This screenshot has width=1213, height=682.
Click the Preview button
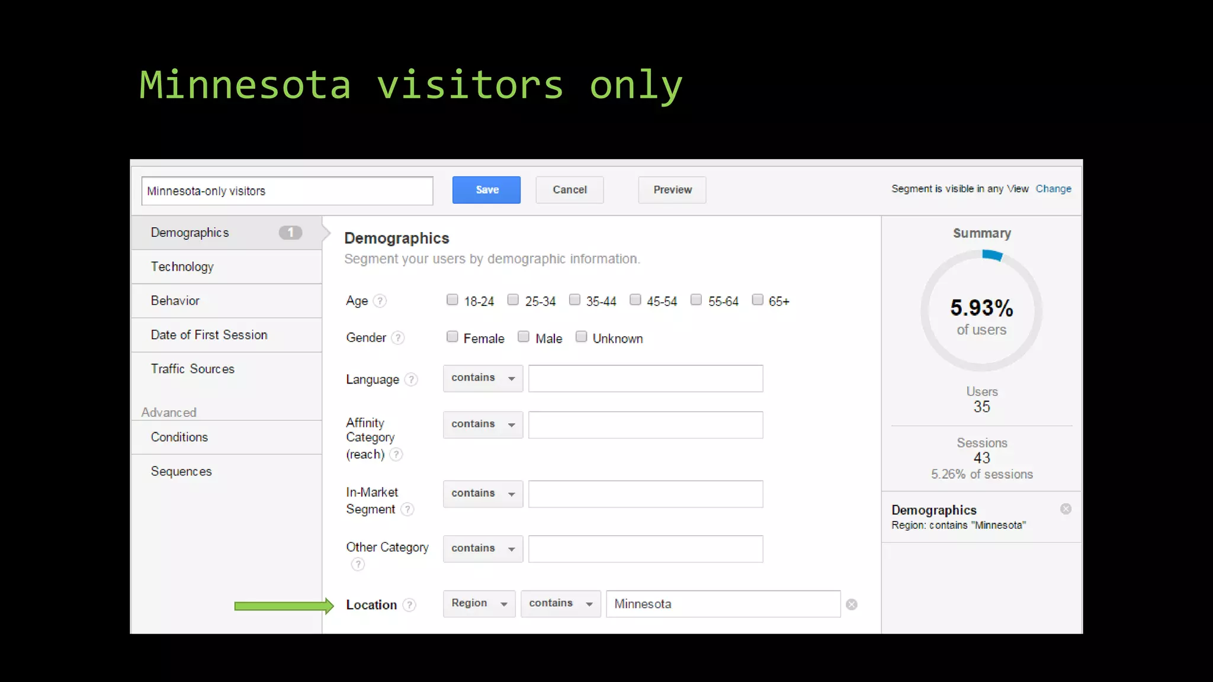[672, 190]
